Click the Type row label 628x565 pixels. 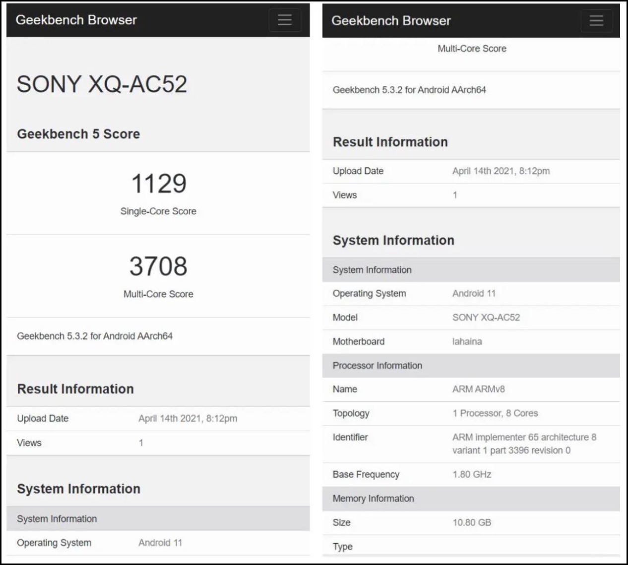[x=343, y=547]
